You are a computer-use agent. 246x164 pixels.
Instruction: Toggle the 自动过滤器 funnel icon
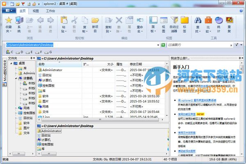coord(174,20)
